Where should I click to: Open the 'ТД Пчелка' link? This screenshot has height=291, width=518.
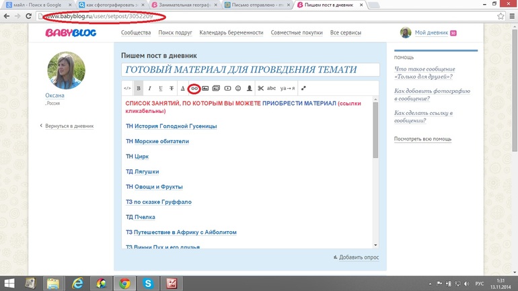(141, 218)
